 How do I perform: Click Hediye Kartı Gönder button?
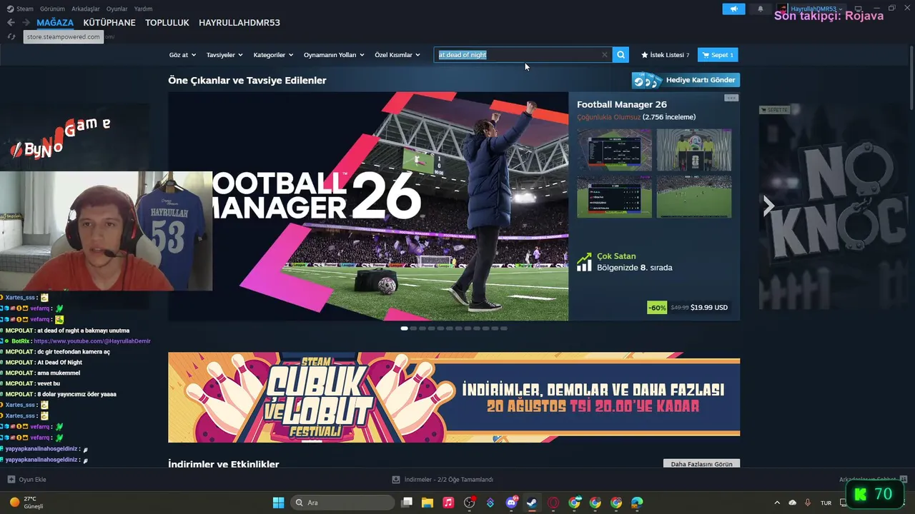coord(686,80)
